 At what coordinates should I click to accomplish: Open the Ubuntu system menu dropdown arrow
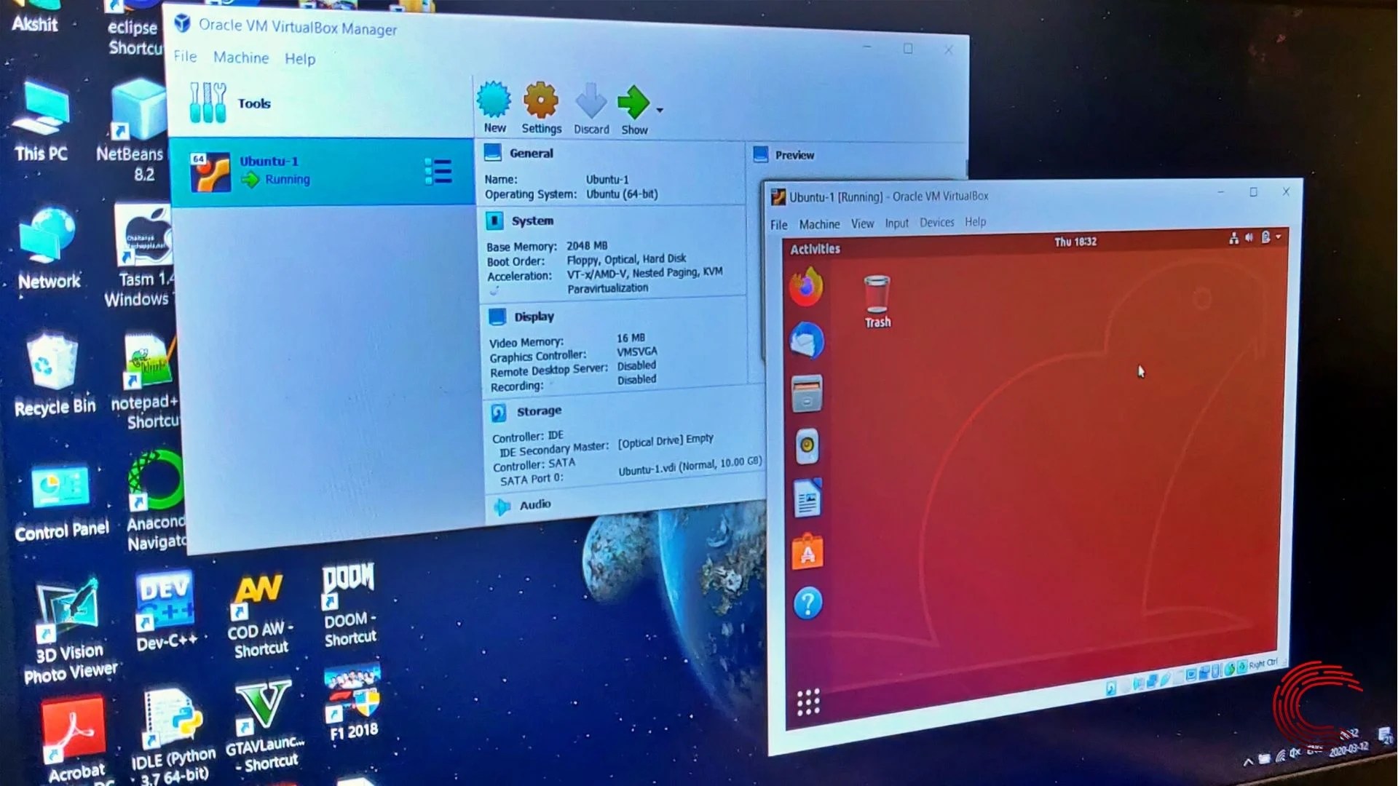[1278, 237]
